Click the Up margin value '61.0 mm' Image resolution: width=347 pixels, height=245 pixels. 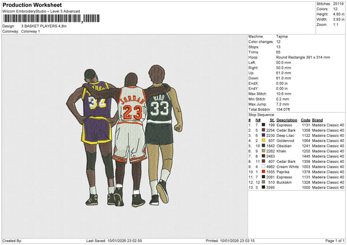(x=283, y=73)
